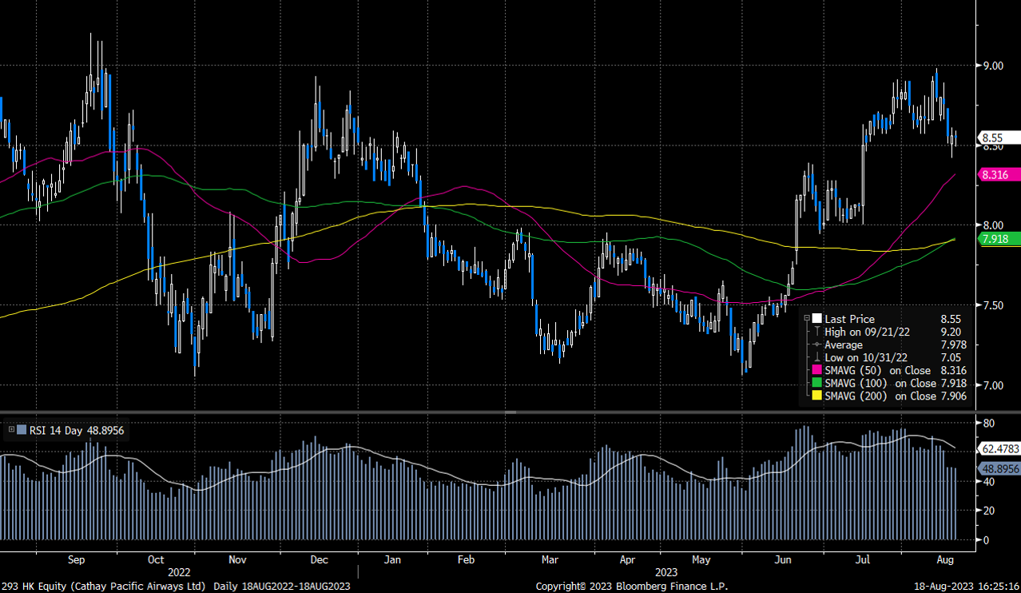The height and width of the screenshot is (593, 1021).
Task: Click the green 7.918 SMAVG price tag
Action: [x=996, y=239]
